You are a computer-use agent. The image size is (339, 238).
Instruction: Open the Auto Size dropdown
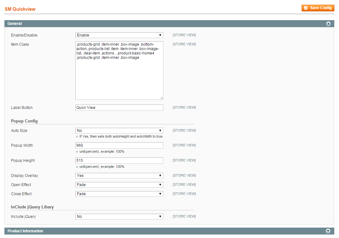[x=119, y=131]
